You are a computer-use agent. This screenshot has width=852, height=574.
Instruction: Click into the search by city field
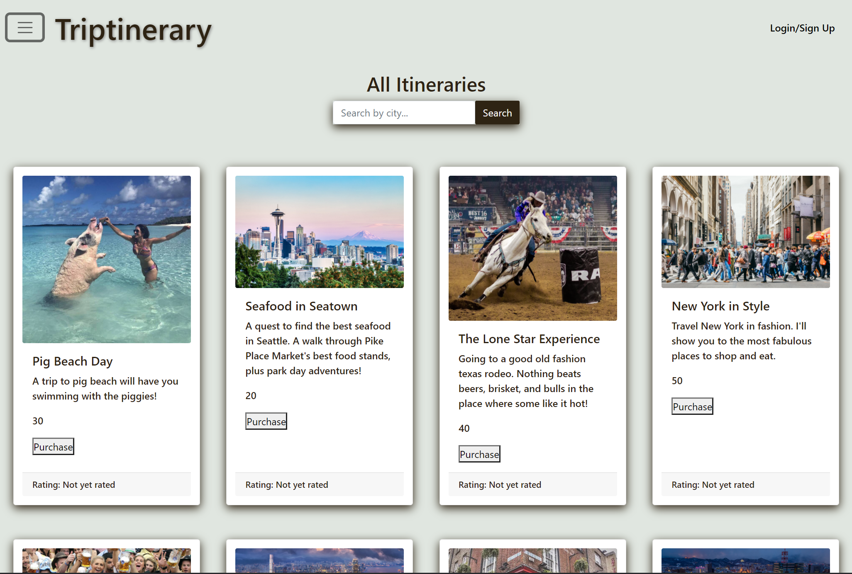(x=403, y=112)
